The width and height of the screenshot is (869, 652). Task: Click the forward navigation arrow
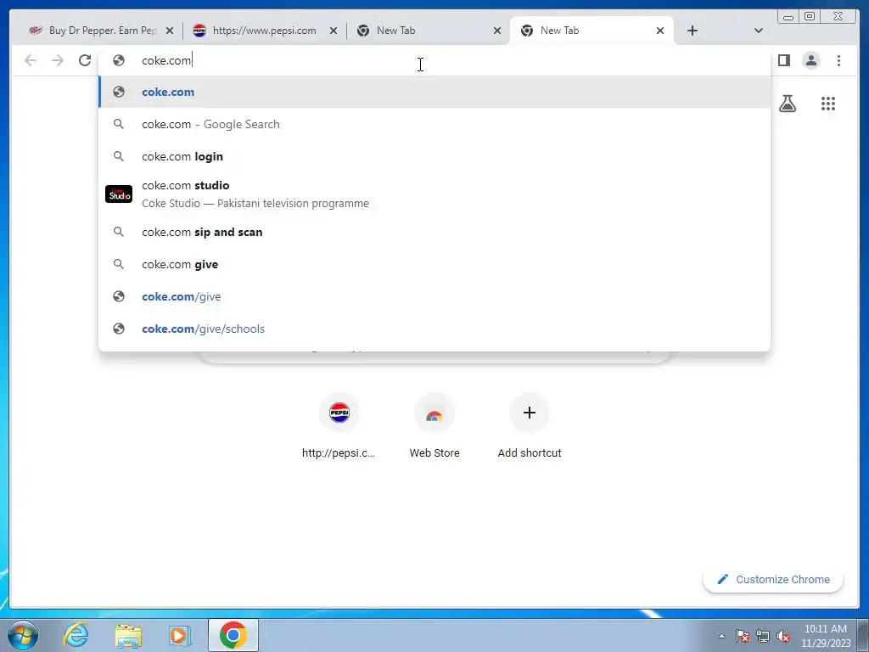click(x=58, y=60)
